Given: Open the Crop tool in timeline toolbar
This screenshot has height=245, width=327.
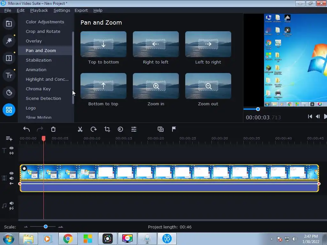Looking at the screenshot, I should point(107,130).
